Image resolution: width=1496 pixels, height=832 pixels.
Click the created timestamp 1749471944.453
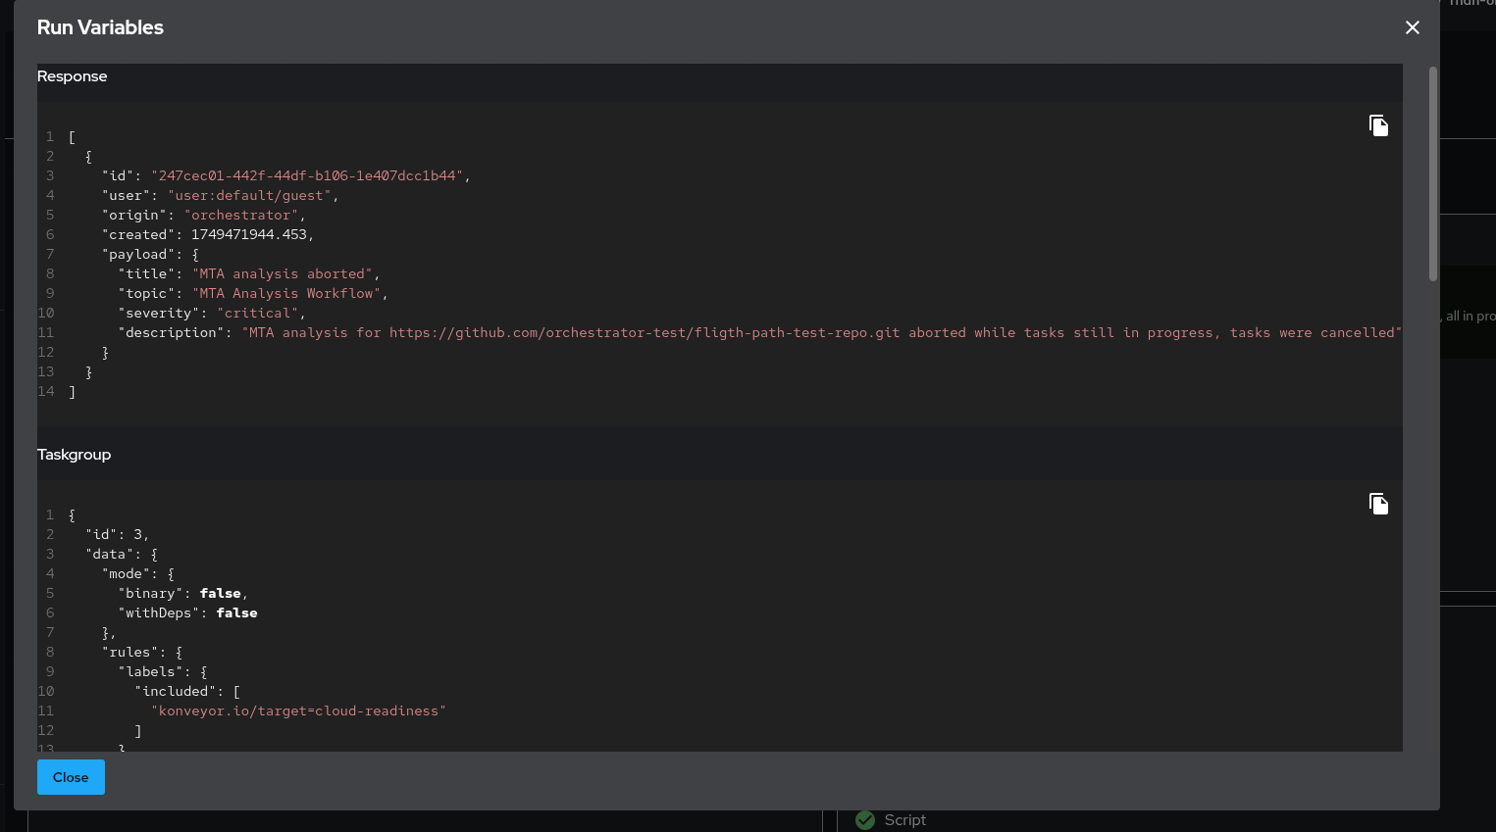pos(249,235)
